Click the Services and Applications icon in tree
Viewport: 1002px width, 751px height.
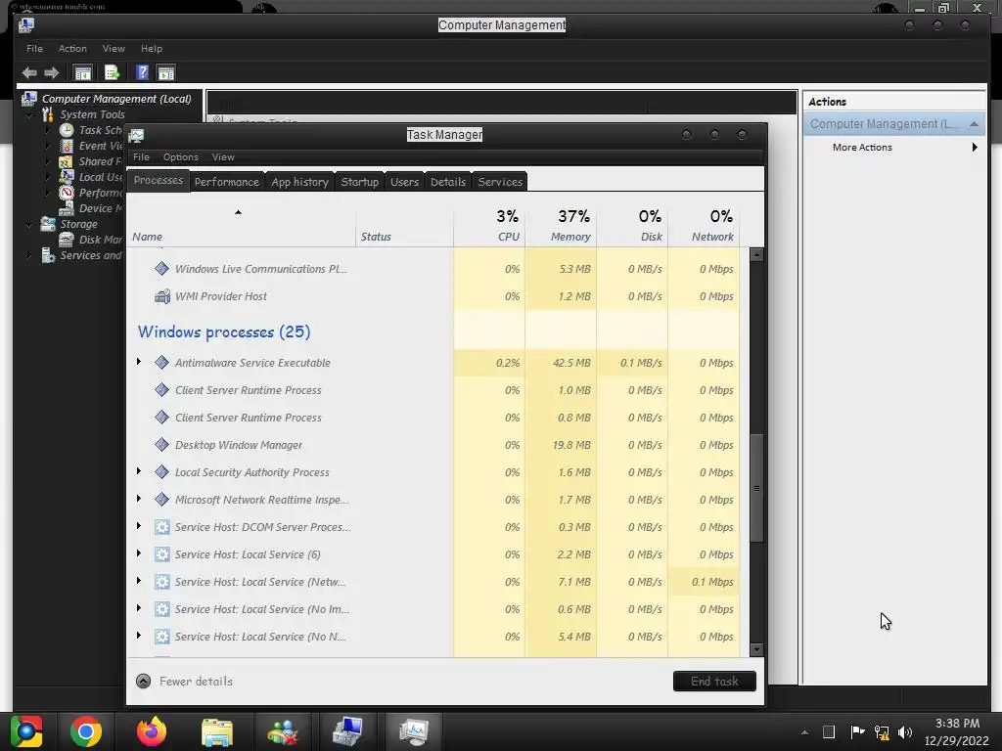[x=48, y=255]
